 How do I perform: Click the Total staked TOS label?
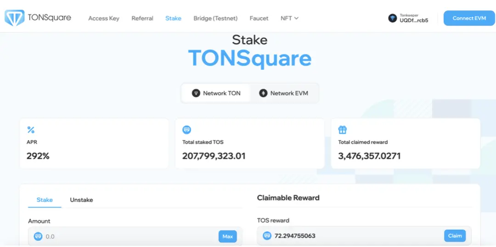[203, 142]
